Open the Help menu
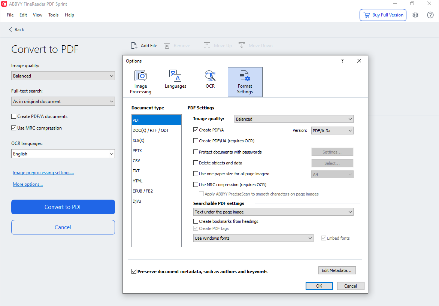The height and width of the screenshot is (306, 439). 69,15
